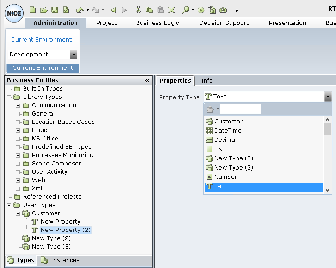
Task: Collapse the Library Types tree node
Action: (9, 97)
